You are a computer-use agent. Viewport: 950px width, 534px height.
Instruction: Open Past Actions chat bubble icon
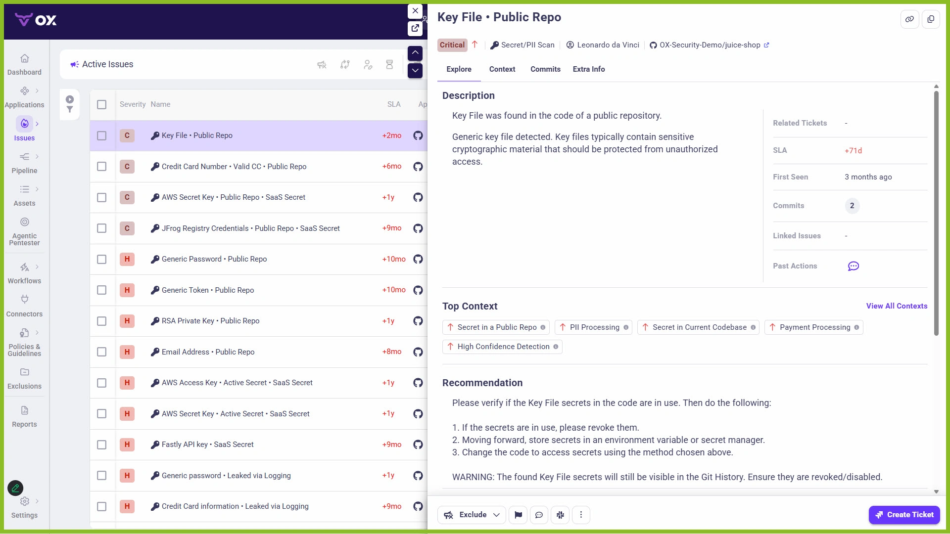point(853,266)
